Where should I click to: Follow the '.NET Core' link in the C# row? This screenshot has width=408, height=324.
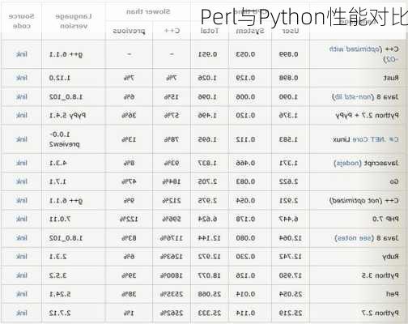click(369, 139)
